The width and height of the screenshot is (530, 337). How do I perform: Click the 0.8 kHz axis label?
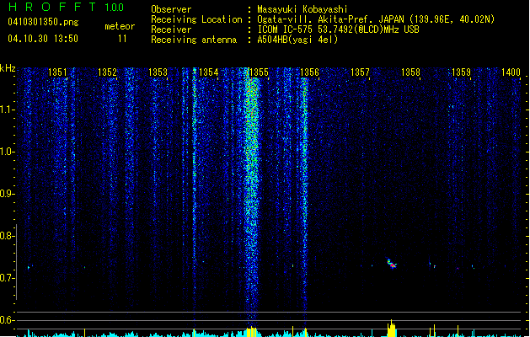point(7,236)
